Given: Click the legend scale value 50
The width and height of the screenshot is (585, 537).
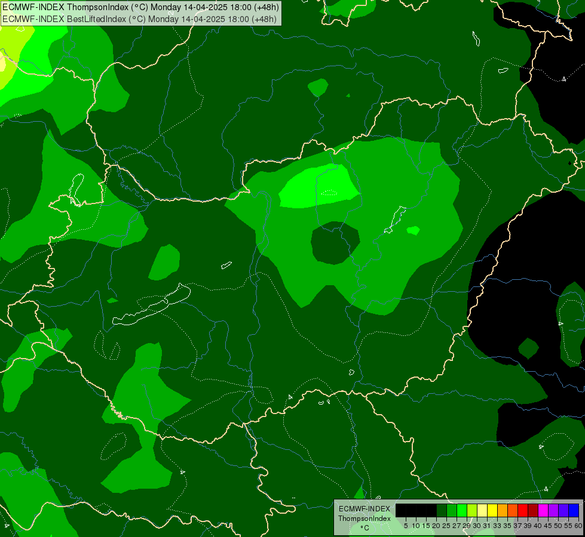Looking at the screenshot, I should (558, 526).
